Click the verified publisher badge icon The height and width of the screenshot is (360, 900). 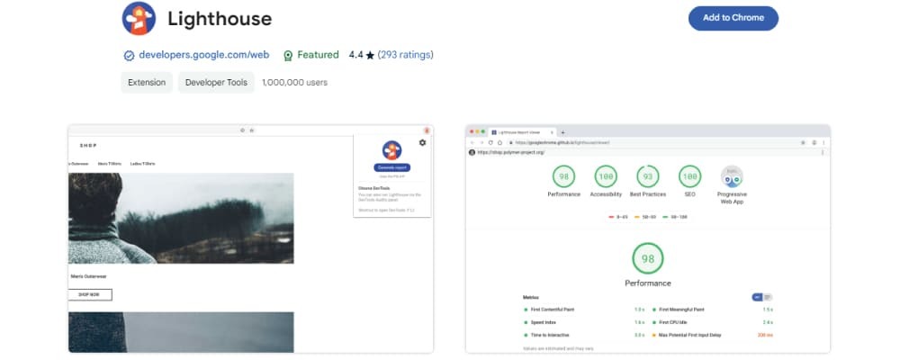(x=129, y=55)
